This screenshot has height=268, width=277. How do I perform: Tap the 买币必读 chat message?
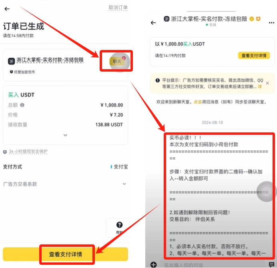point(219,196)
